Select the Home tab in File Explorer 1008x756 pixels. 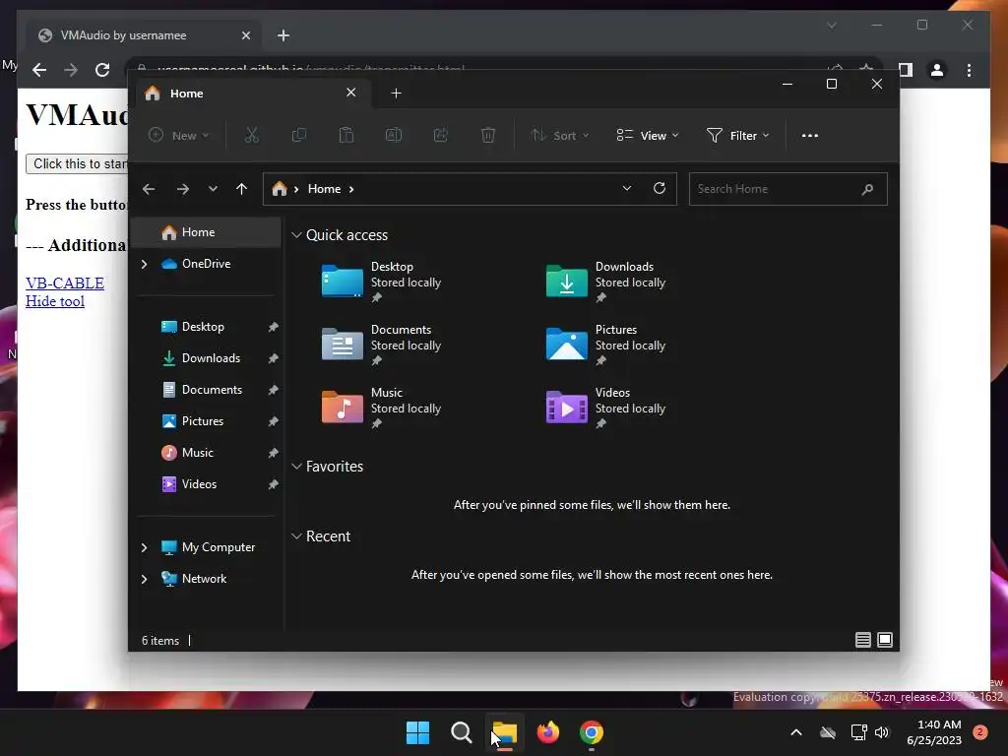click(x=251, y=94)
